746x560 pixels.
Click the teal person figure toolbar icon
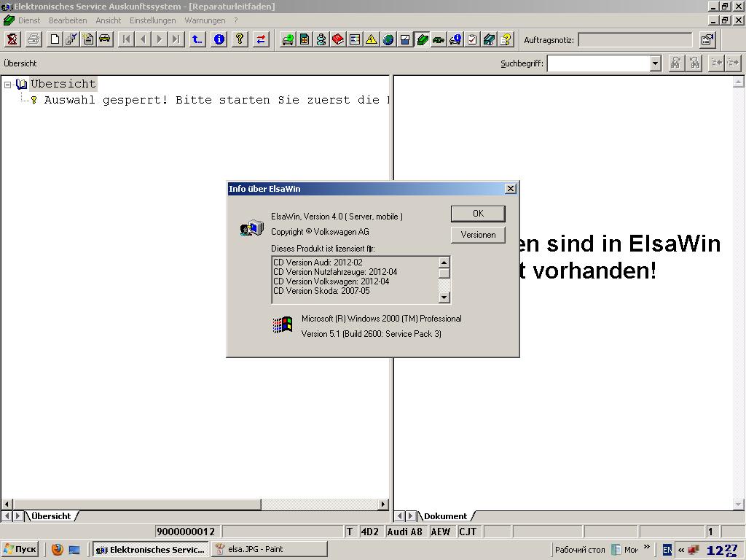[321, 39]
